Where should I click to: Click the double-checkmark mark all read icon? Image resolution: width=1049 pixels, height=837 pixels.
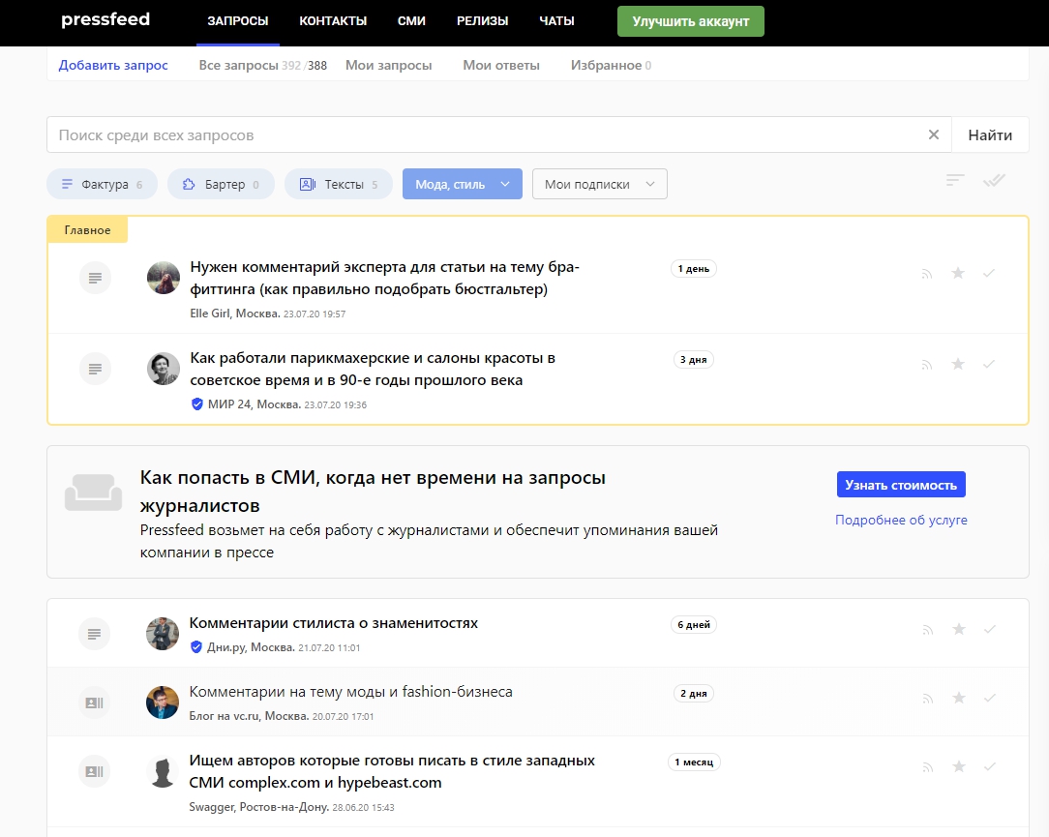[994, 181]
